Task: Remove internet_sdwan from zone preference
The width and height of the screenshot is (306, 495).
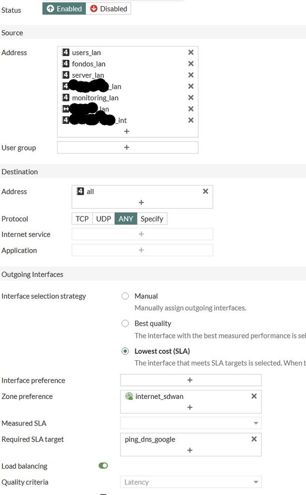Action: click(x=254, y=396)
